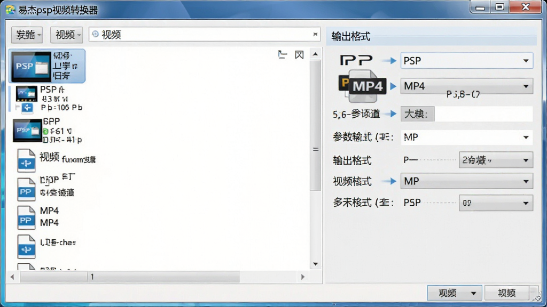This screenshot has width=547, height=307.
Task: Click the dotted slider beside PSP in 多未格式
Action: (441, 203)
